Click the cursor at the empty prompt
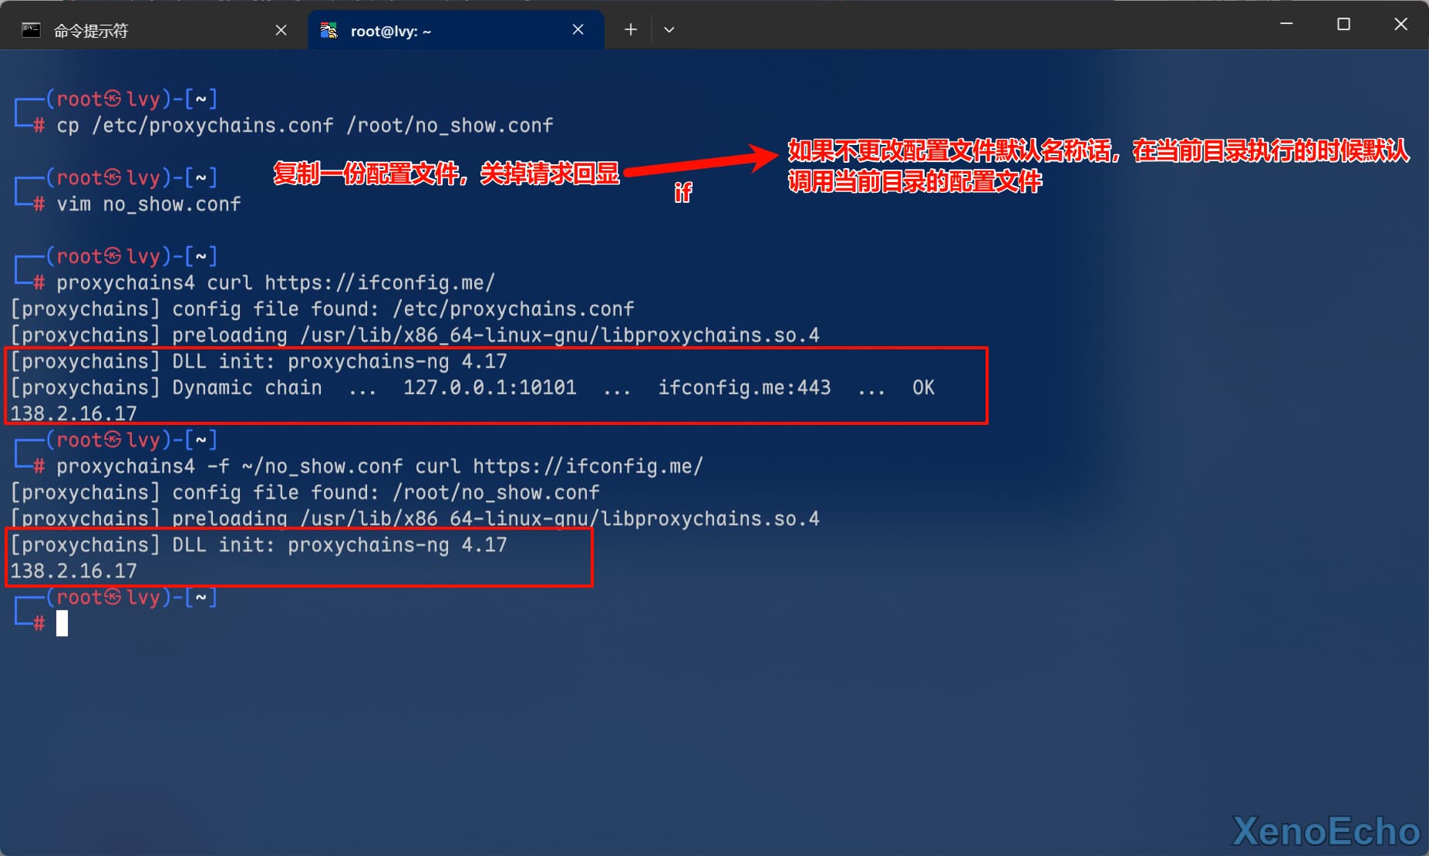 pyautogui.click(x=62, y=623)
